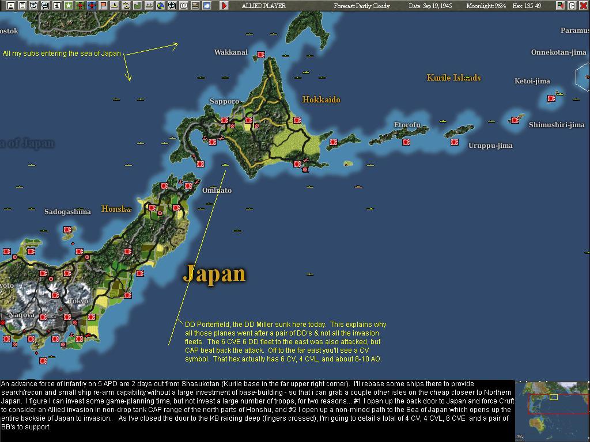Image resolution: width=590 pixels, height=442 pixels.
Task: Select the Japanese base flag at Shimushiri-jima
Action: [515, 120]
